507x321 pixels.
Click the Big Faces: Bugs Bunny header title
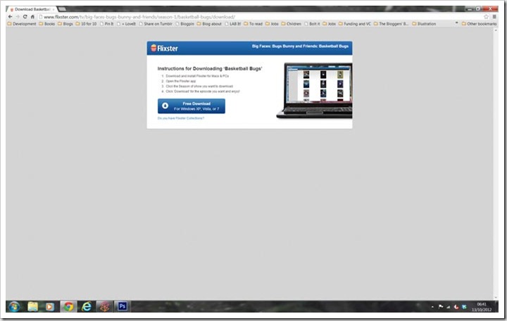pos(300,46)
